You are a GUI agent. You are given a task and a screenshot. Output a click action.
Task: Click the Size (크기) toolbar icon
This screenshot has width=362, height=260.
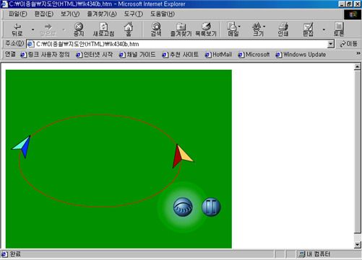(258, 30)
